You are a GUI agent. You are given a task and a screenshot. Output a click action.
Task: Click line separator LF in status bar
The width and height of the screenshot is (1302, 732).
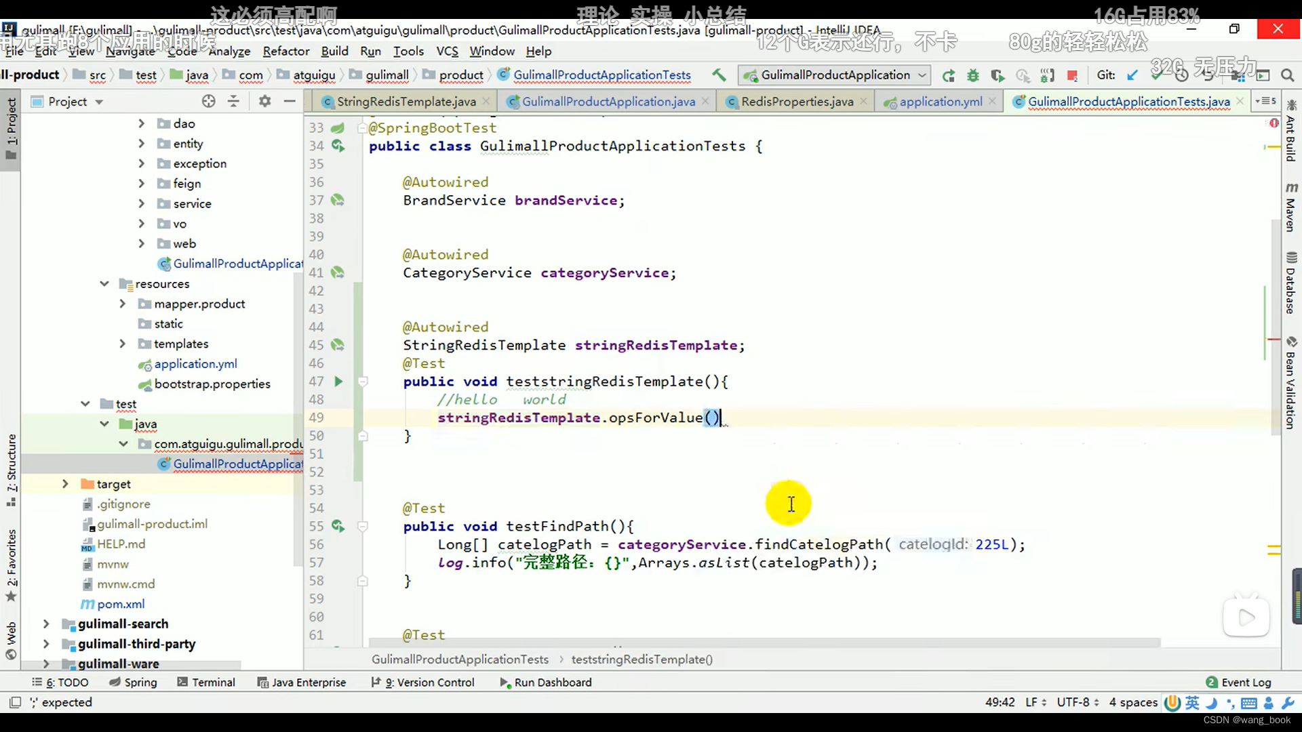(x=1035, y=702)
